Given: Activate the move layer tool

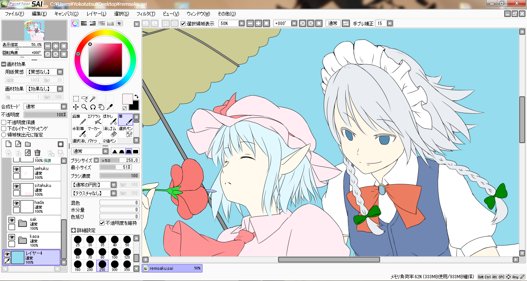Looking at the screenshot, I should 76,107.
